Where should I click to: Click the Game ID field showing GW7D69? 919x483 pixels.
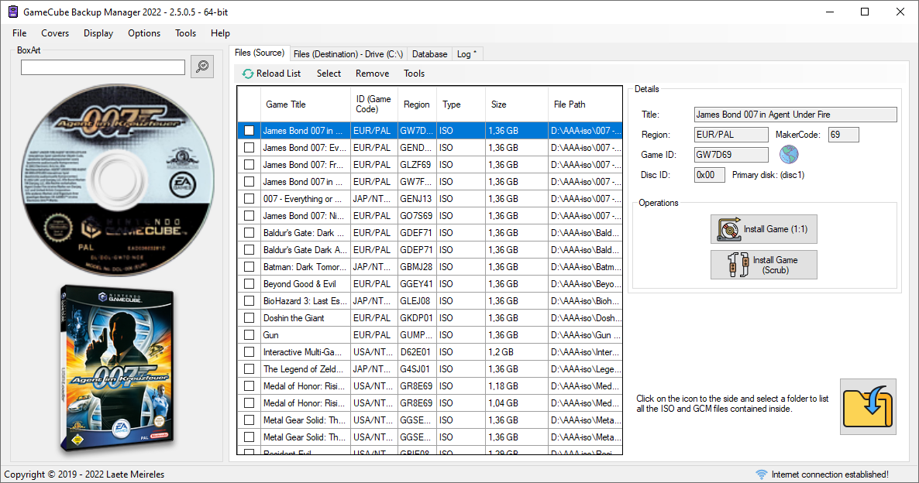pyautogui.click(x=731, y=155)
